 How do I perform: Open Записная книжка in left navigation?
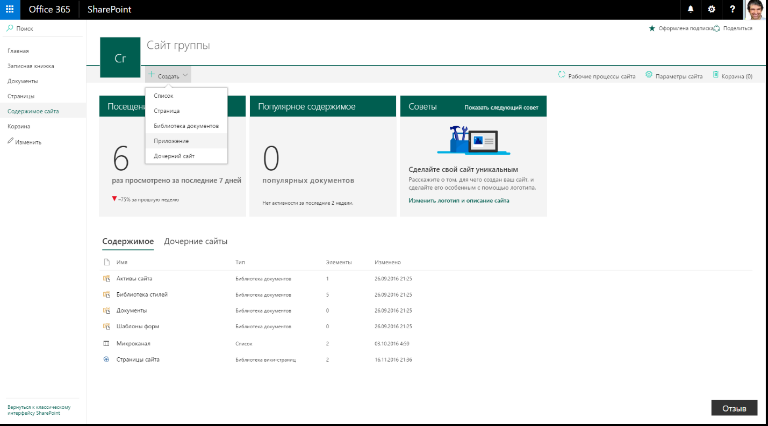[31, 66]
